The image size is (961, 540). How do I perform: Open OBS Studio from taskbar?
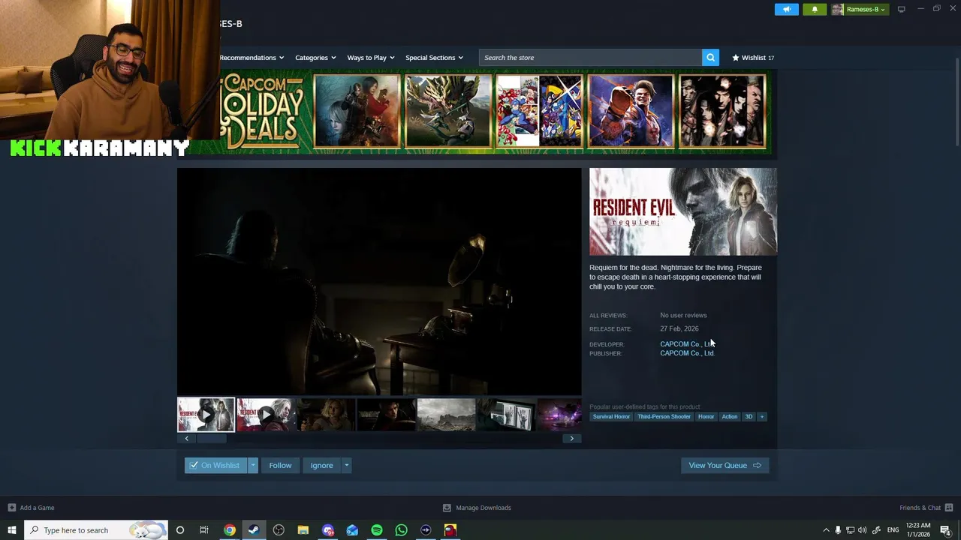pyautogui.click(x=279, y=530)
